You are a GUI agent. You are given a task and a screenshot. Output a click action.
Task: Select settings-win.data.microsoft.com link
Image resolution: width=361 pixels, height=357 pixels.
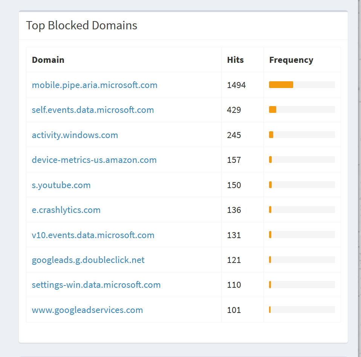click(x=96, y=285)
